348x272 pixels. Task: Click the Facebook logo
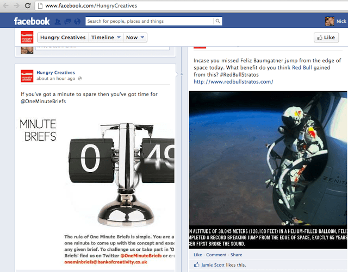32,21
